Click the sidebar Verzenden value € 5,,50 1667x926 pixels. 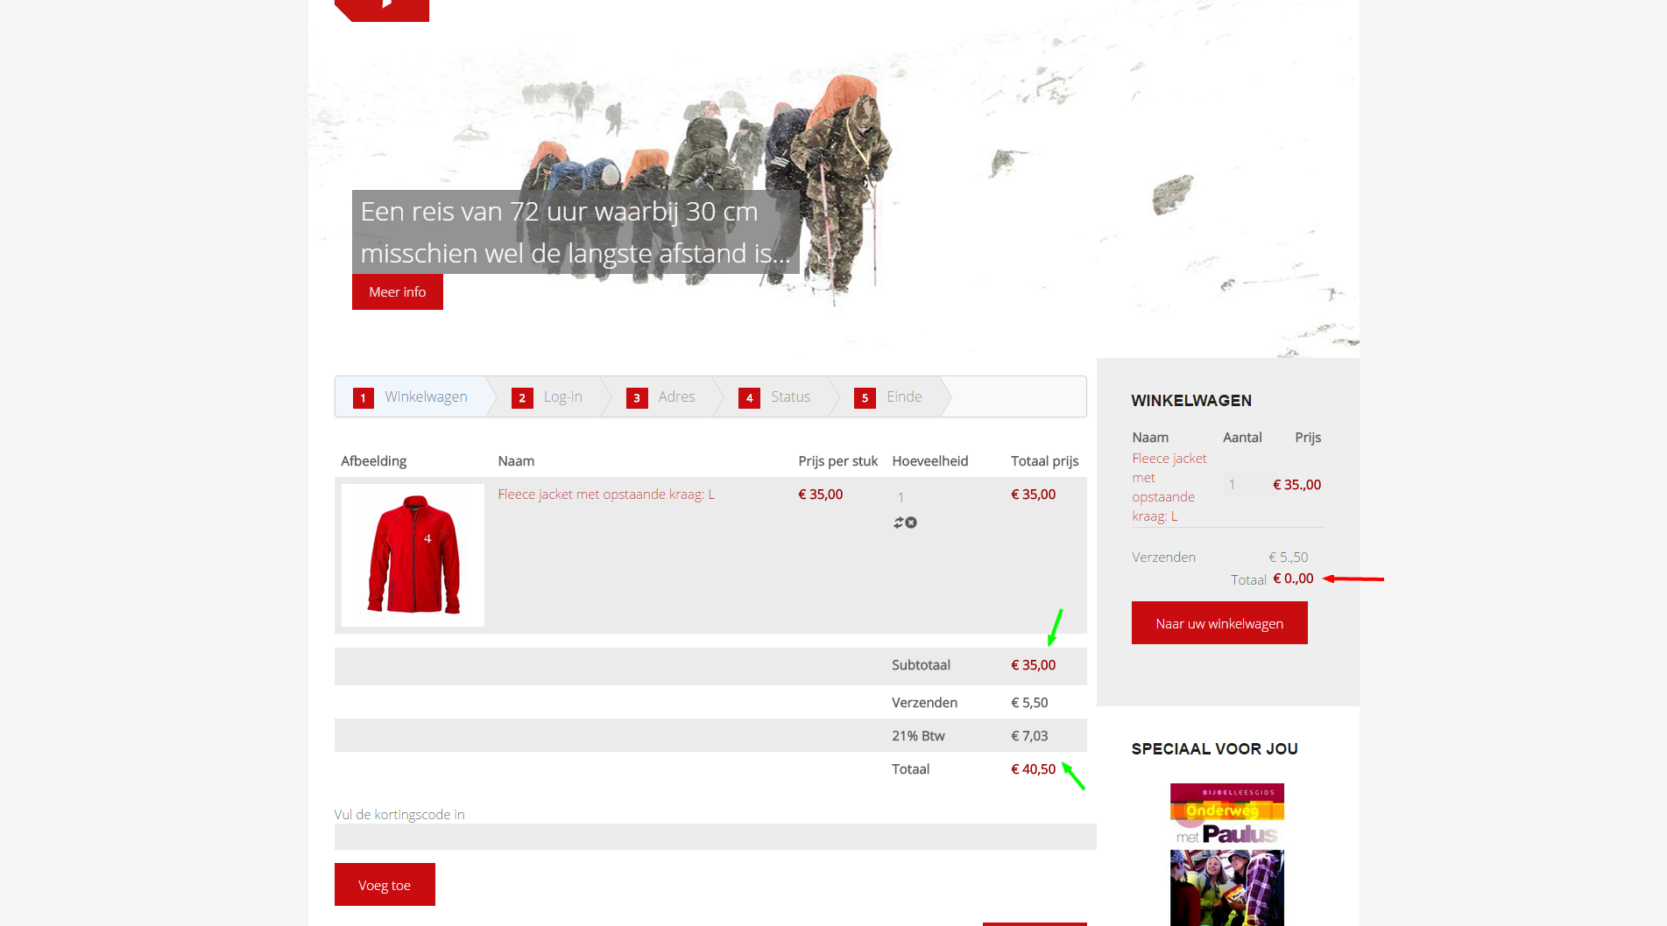point(1289,558)
